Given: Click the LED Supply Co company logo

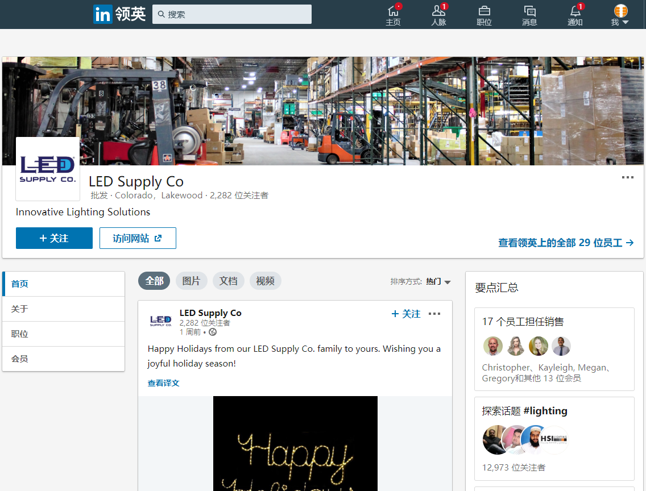Looking at the screenshot, I should [x=48, y=169].
